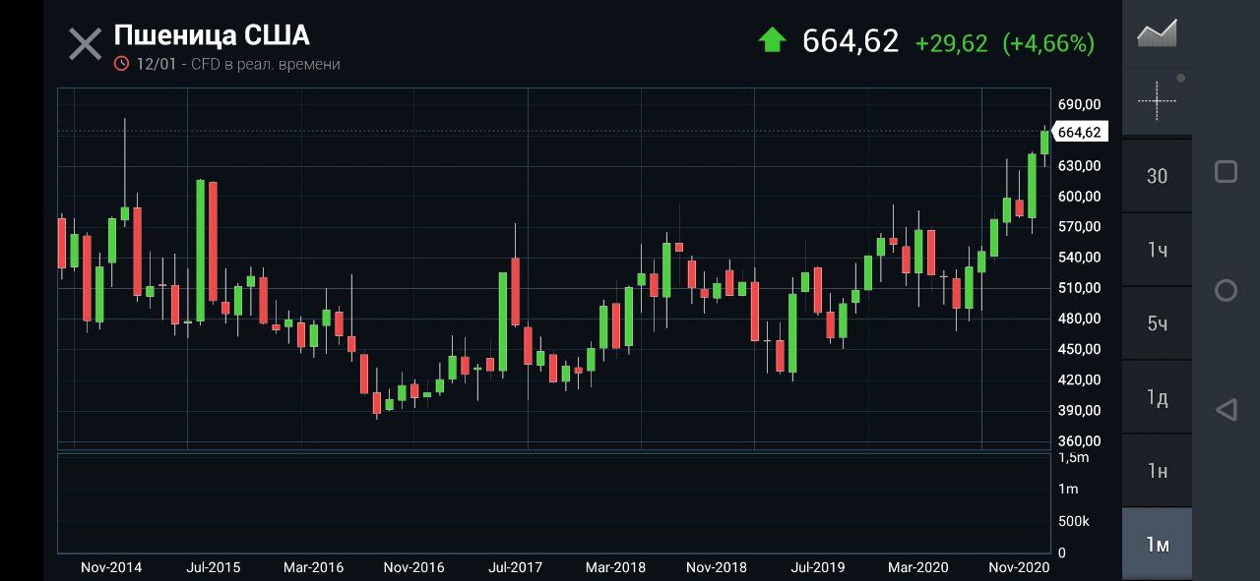The height and width of the screenshot is (581, 1260).
Task: Tap the Jul-2017 date label
Action: point(516,567)
